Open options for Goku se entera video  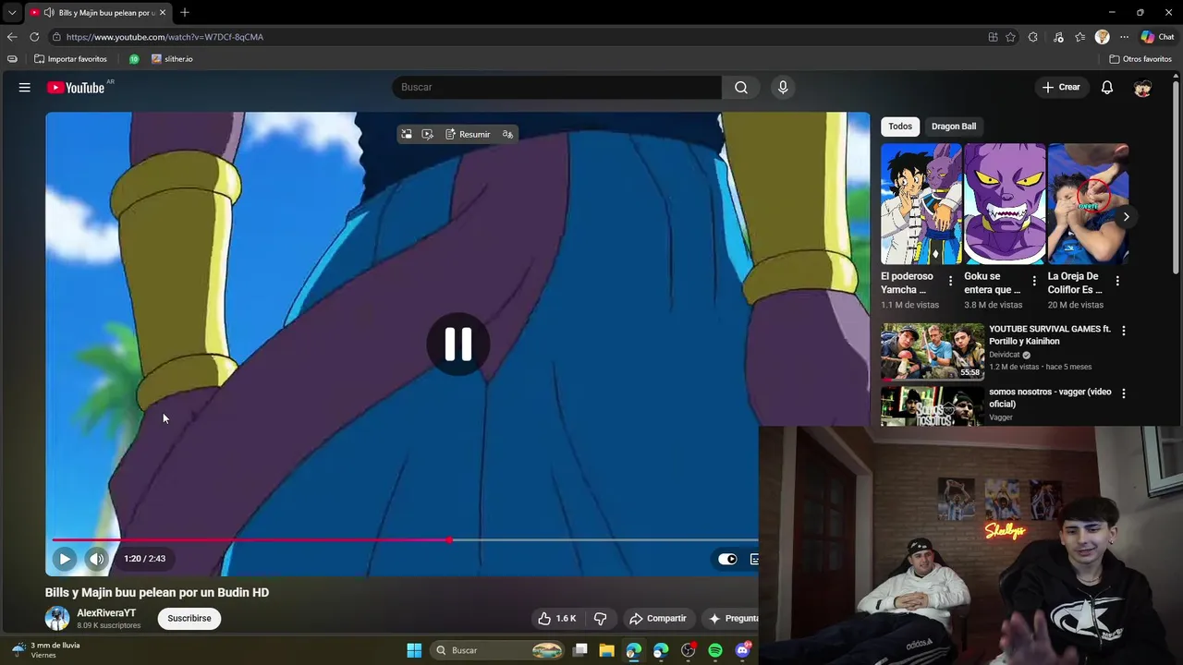[x=1033, y=281]
